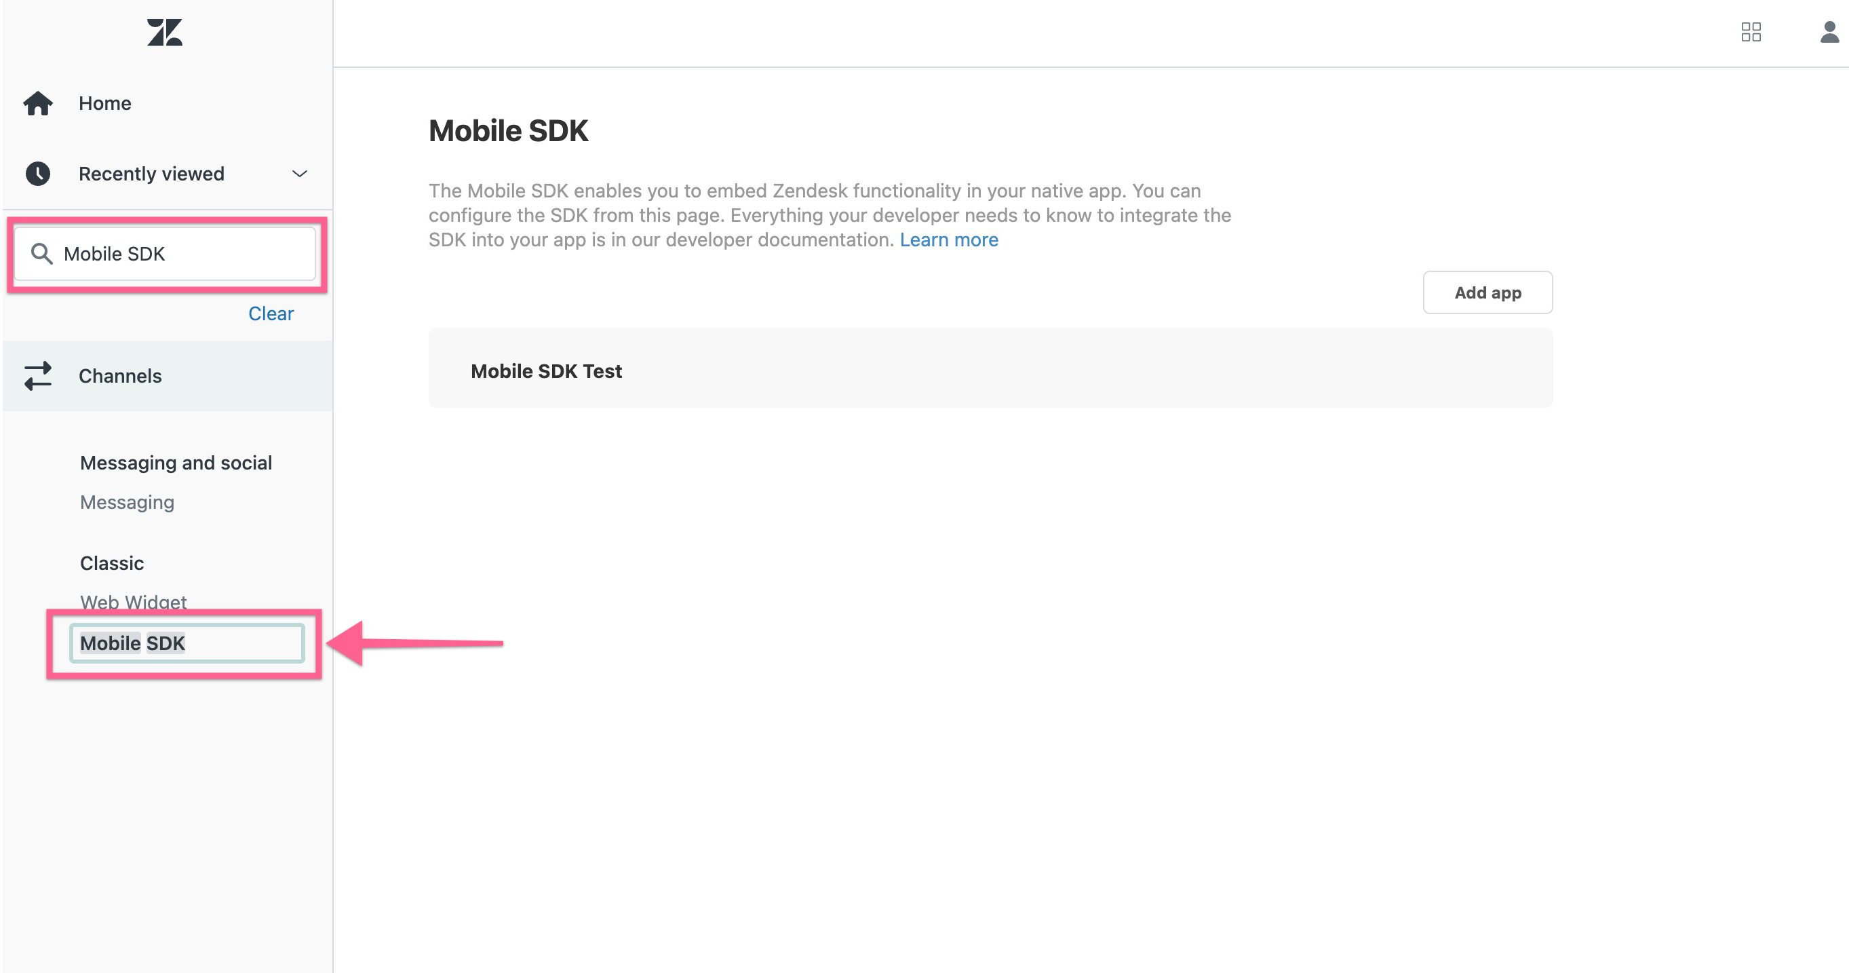Image resolution: width=1849 pixels, height=973 pixels.
Task: Open the Learn more documentation link
Action: 949,240
